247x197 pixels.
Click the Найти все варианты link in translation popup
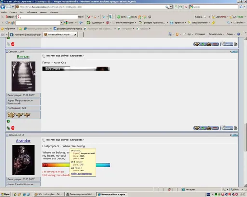coord(82,174)
